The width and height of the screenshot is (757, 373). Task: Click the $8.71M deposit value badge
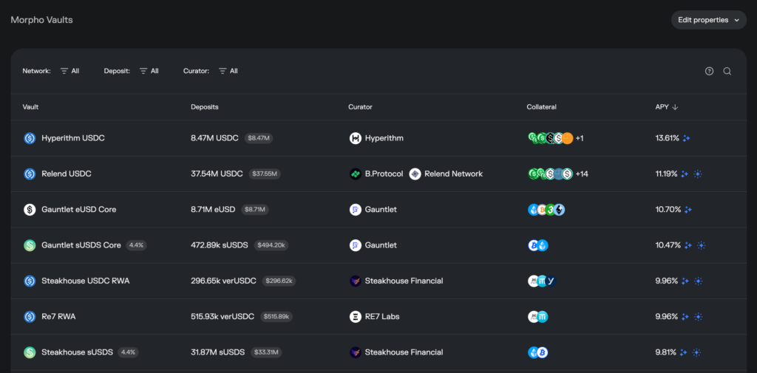[x=255, y=210]
